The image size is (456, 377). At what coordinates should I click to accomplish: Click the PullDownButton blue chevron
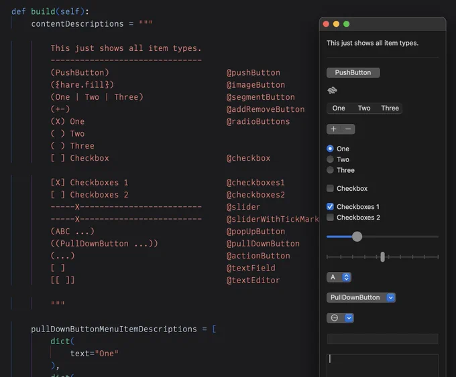coord(390,298)
